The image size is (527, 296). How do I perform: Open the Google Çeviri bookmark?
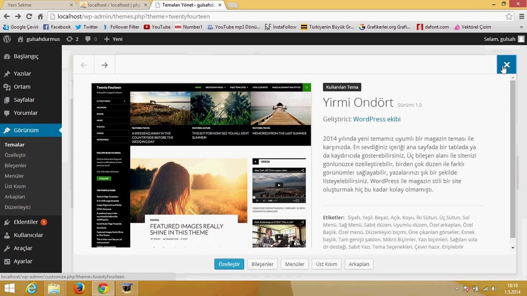tap(21, 27)
